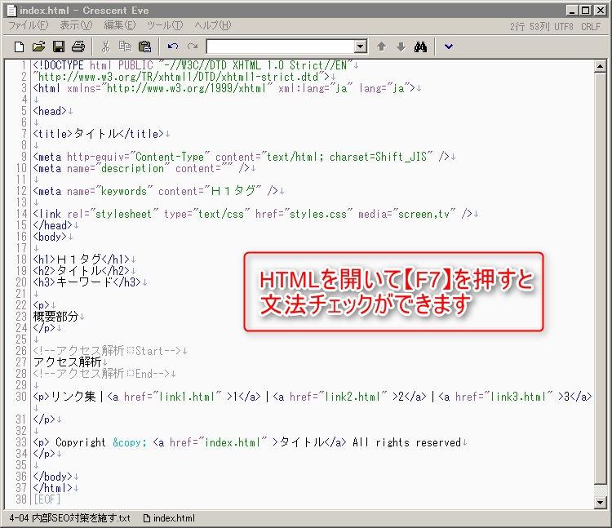Save the document using the floppy icon
Image resolution: width=612 pixels, height=528 pixels.
[59, 47]
